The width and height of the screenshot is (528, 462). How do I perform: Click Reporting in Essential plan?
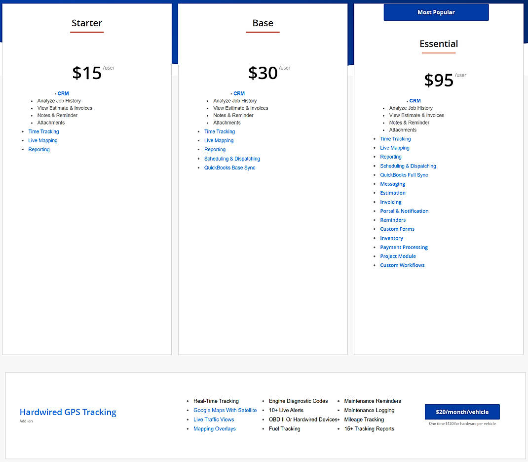pos(391,157)
